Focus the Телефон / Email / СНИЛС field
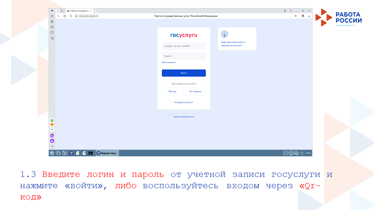The height and width of the screenshot is (210, 374). click(x=183, y=46)
